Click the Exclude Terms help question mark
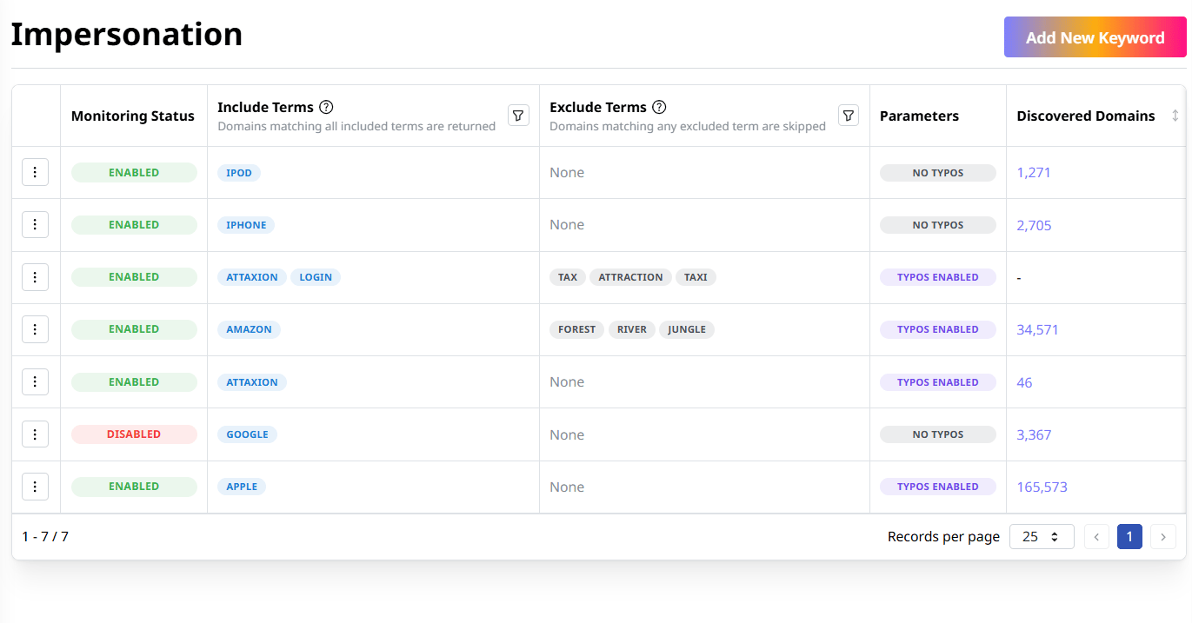 pos(659,107)
